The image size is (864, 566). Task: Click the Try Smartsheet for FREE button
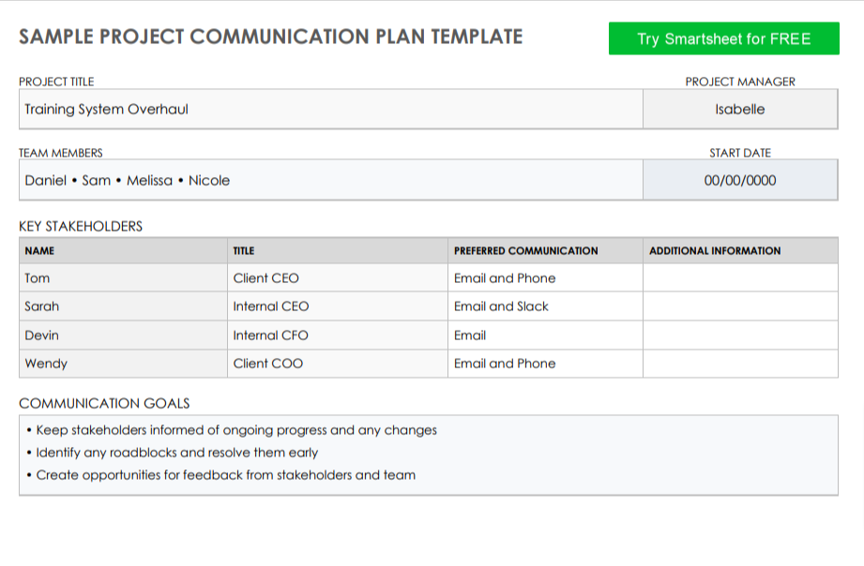[723, 39]
